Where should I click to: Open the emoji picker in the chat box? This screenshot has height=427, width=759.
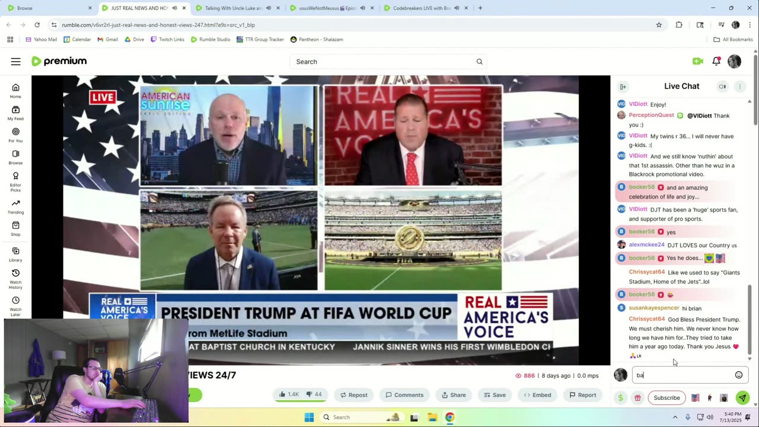739,375
